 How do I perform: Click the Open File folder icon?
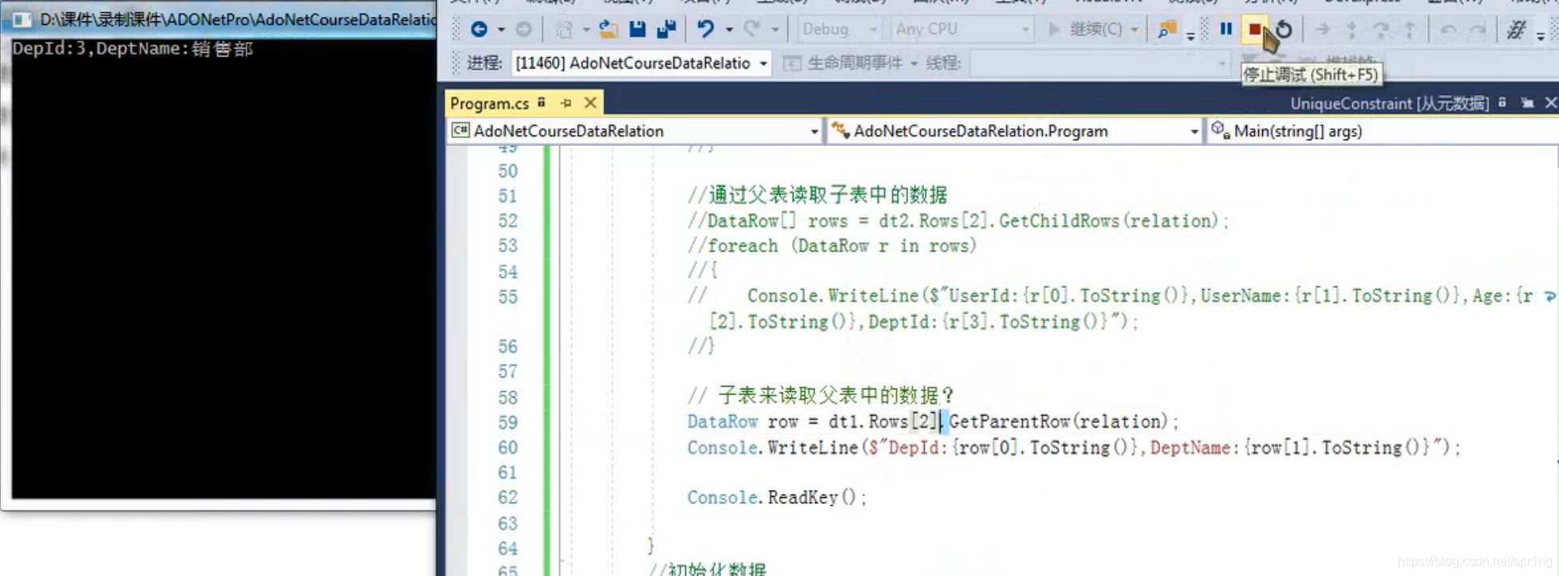608,30
